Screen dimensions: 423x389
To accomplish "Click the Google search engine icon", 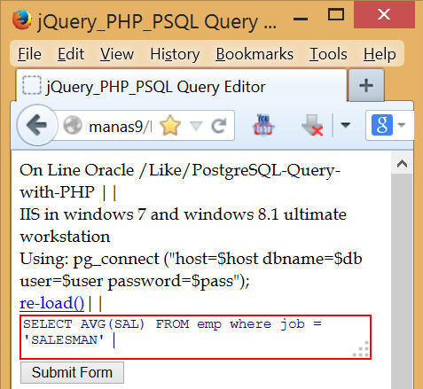I will pyautogui.click(x=382, y=125).
